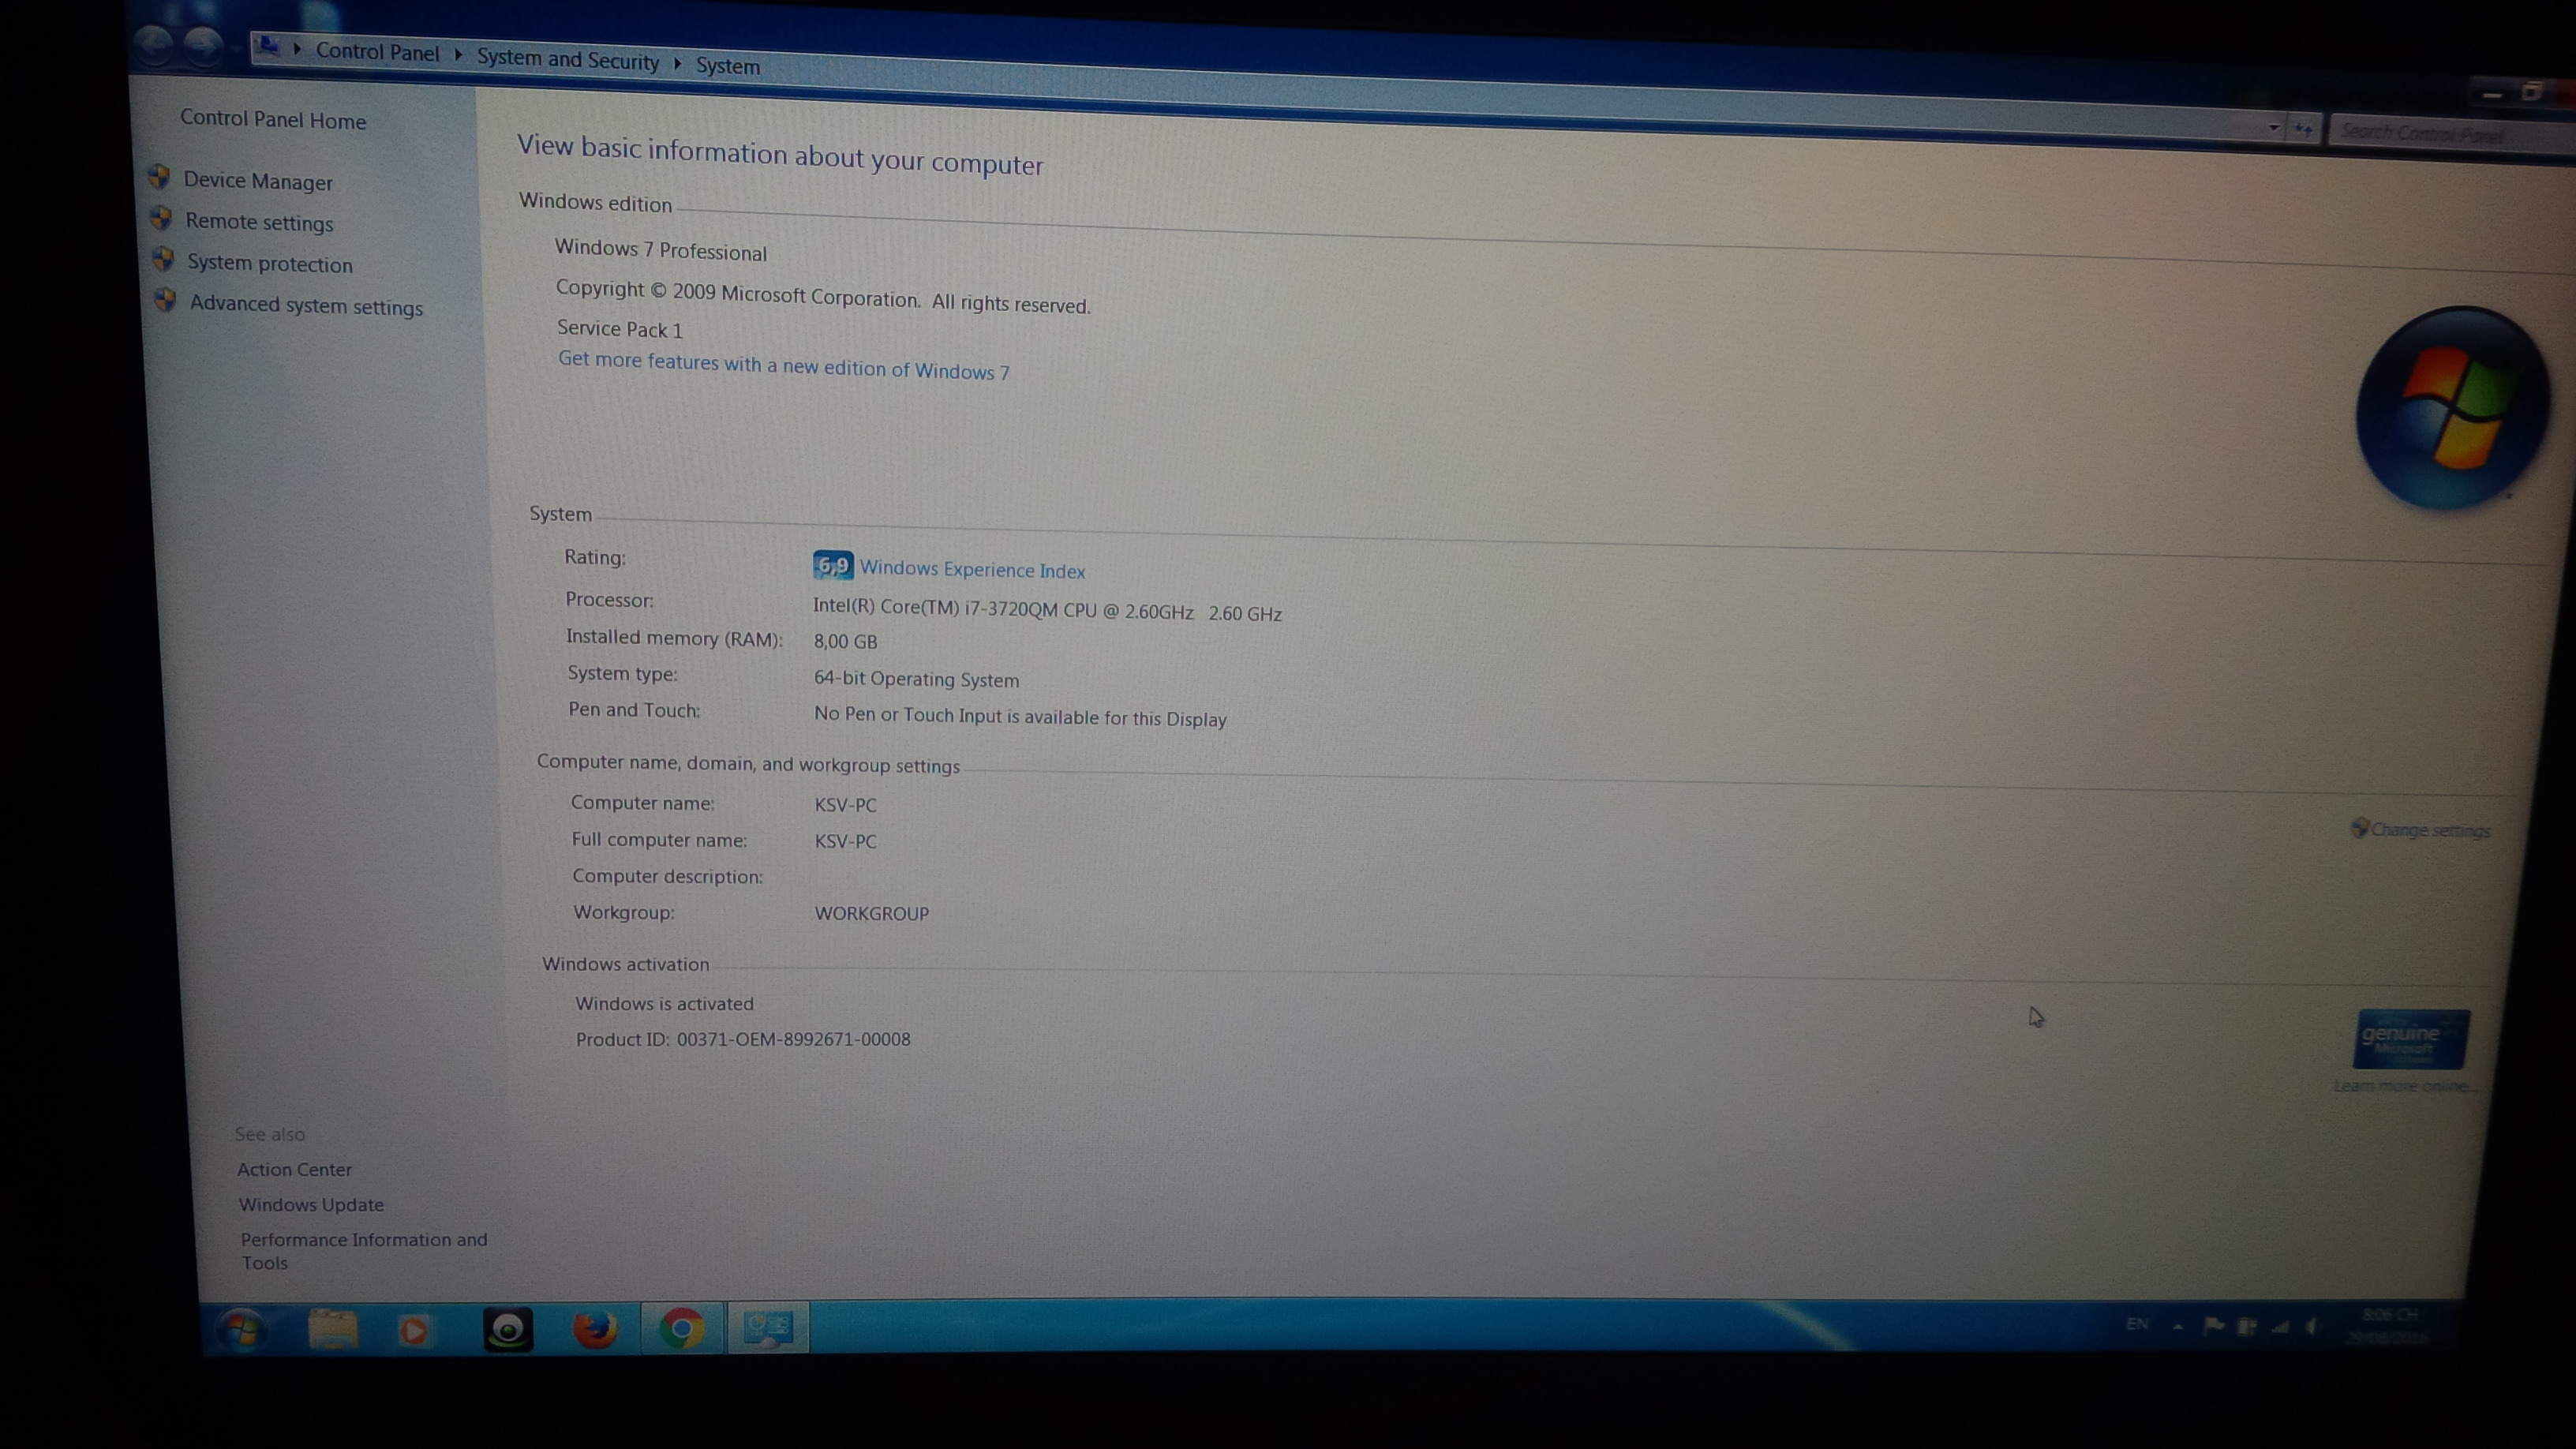
Task: Launch Google Chrome from taskbar
Action: (x=681, y=1328)
